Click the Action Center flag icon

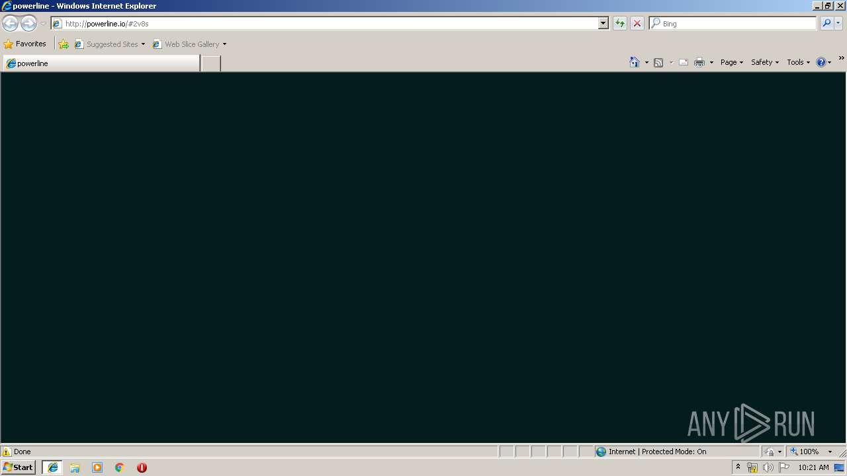pyautogui.click(x=784, y=467)
